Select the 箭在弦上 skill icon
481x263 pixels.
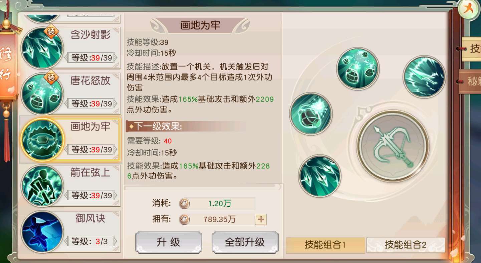click(42, 186)
